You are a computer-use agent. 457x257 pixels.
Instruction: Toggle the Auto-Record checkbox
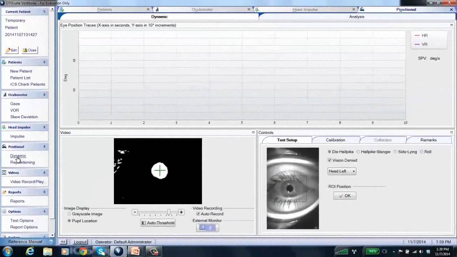(x=198, y=214)
